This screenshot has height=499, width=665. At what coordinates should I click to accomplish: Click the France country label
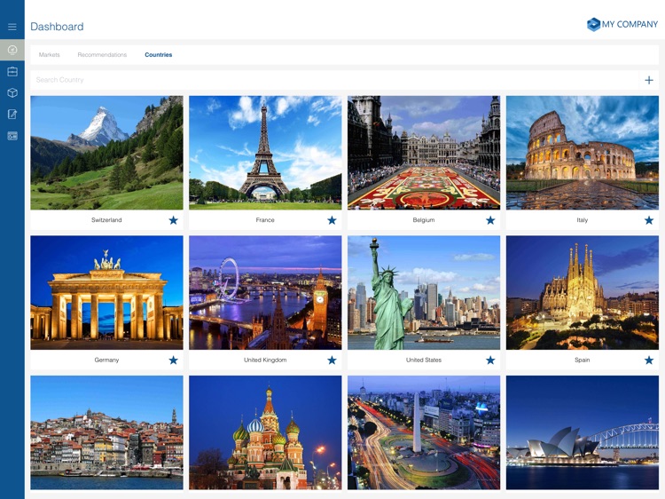point(265,220)
